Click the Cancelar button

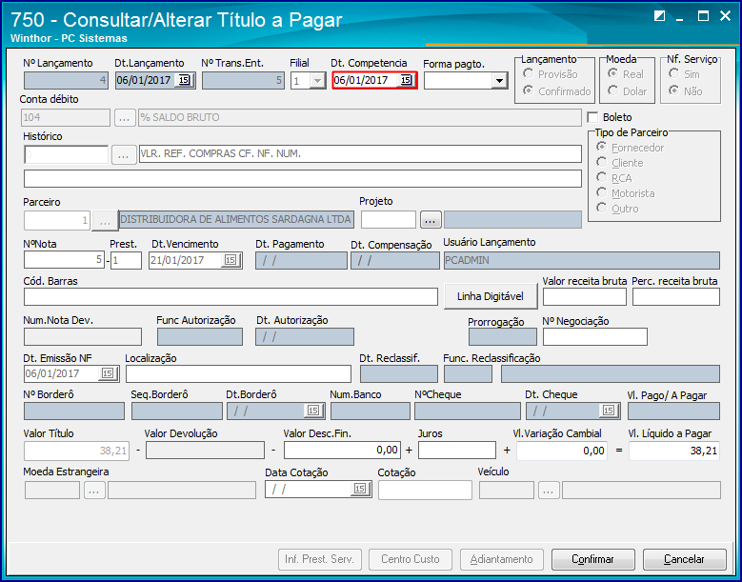tap(684, 559)
